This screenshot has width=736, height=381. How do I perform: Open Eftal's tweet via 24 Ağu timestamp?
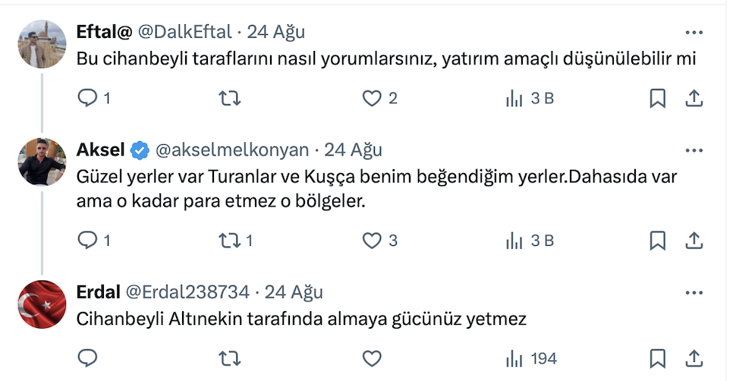276,32
